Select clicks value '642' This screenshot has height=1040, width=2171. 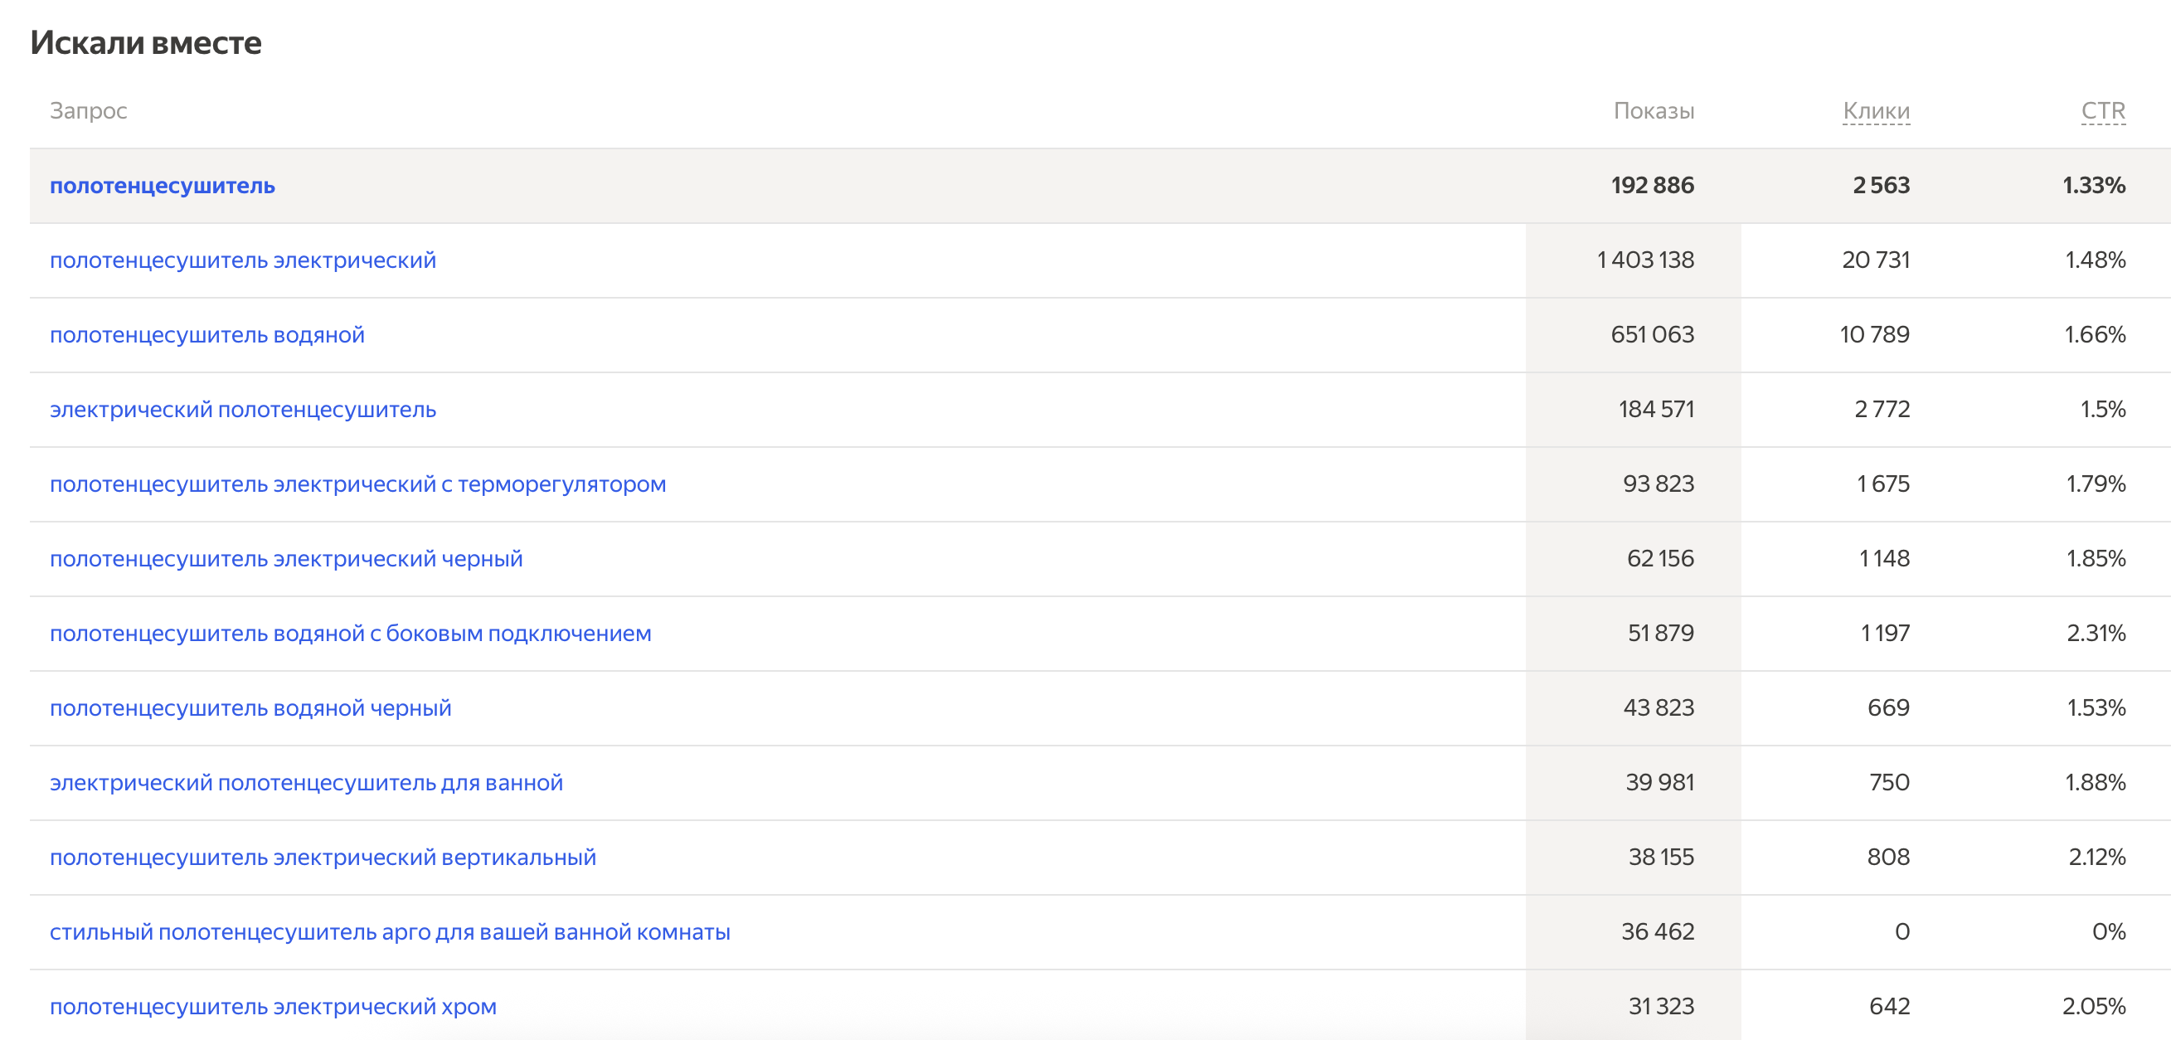(x=1890, y=1007)
